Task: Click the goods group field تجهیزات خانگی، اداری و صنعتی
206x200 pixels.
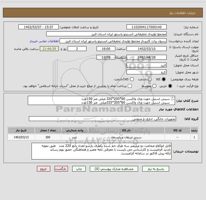Action: 102,119
